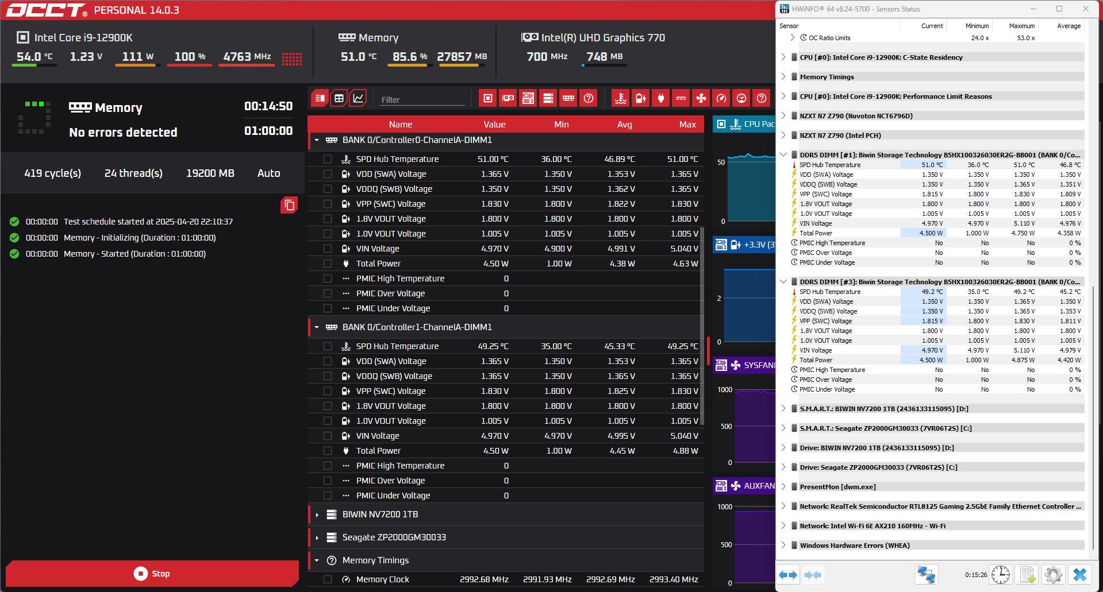Copy the test log with the clipboard icon
The width and height of the screenshot is (1103, 592).
tap(289, 205)
